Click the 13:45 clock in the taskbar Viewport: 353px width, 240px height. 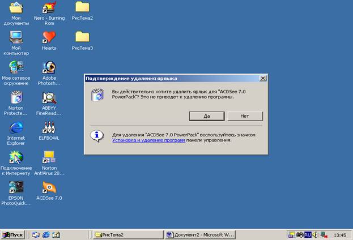340,235
